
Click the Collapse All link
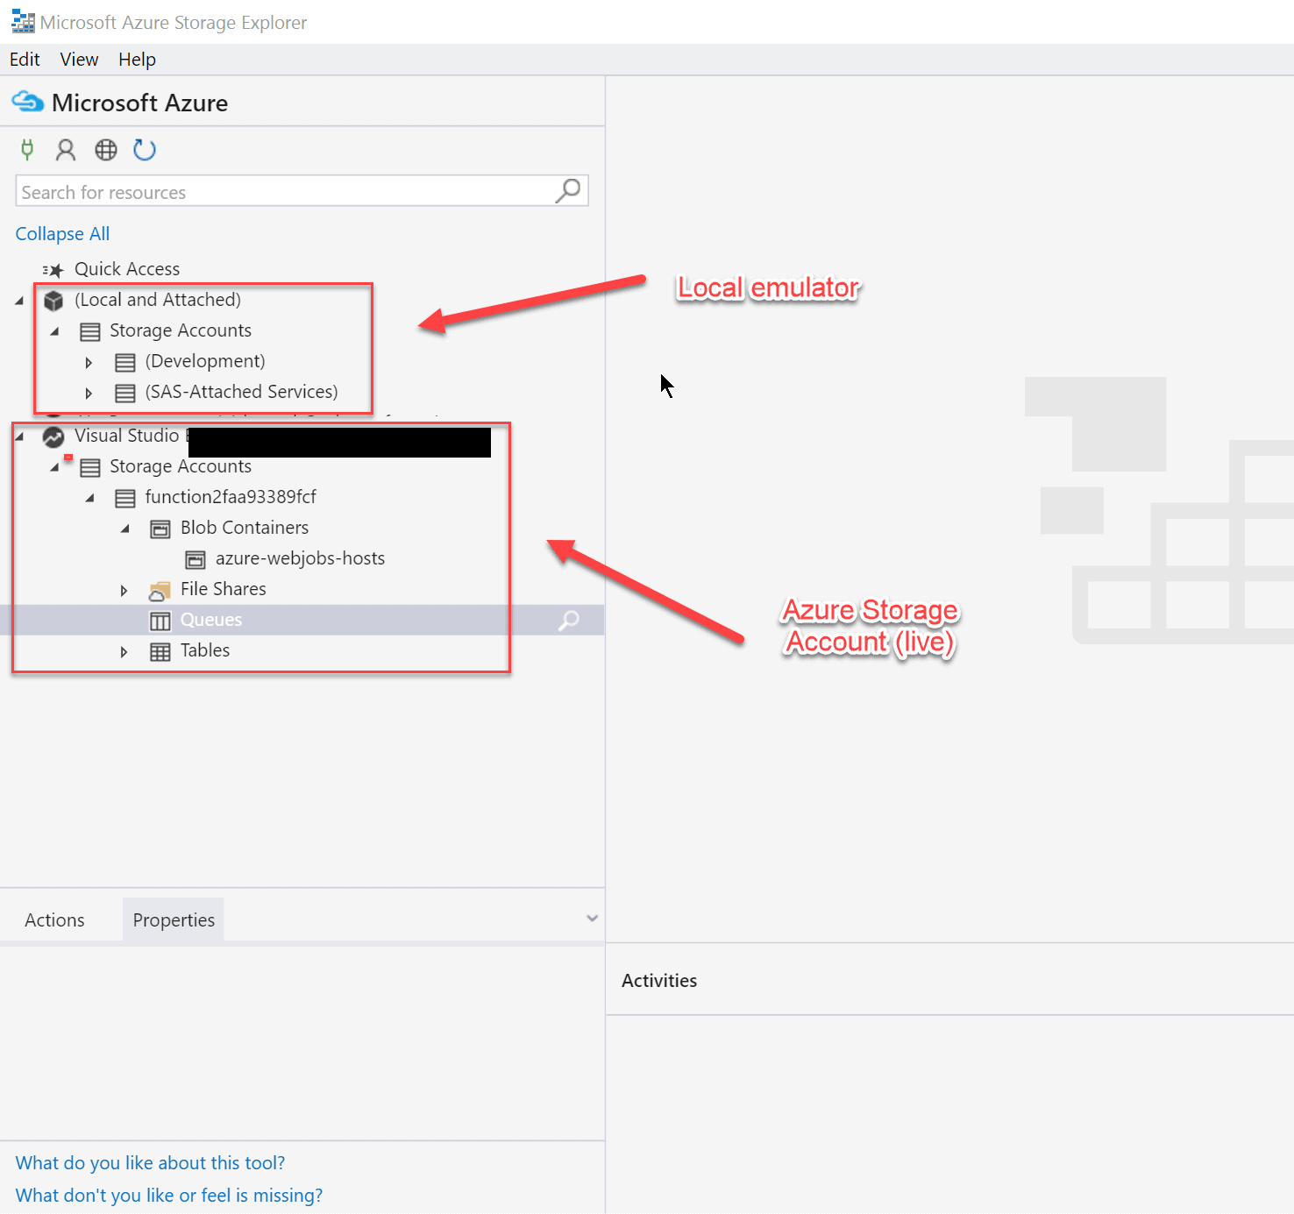tap(62, 233)
